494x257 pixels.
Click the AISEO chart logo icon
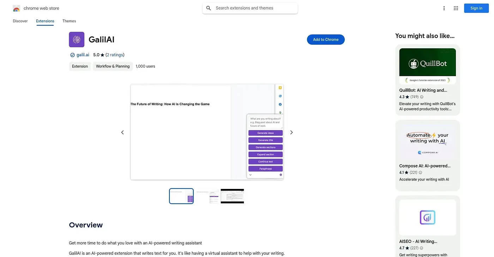click(428, 218)
